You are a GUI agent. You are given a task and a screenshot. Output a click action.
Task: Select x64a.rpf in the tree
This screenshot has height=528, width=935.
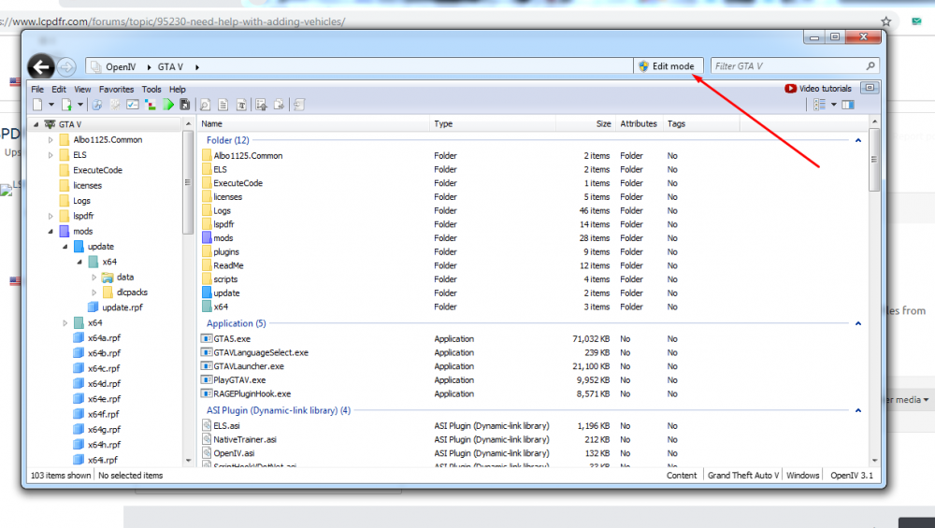pos(104,338)
